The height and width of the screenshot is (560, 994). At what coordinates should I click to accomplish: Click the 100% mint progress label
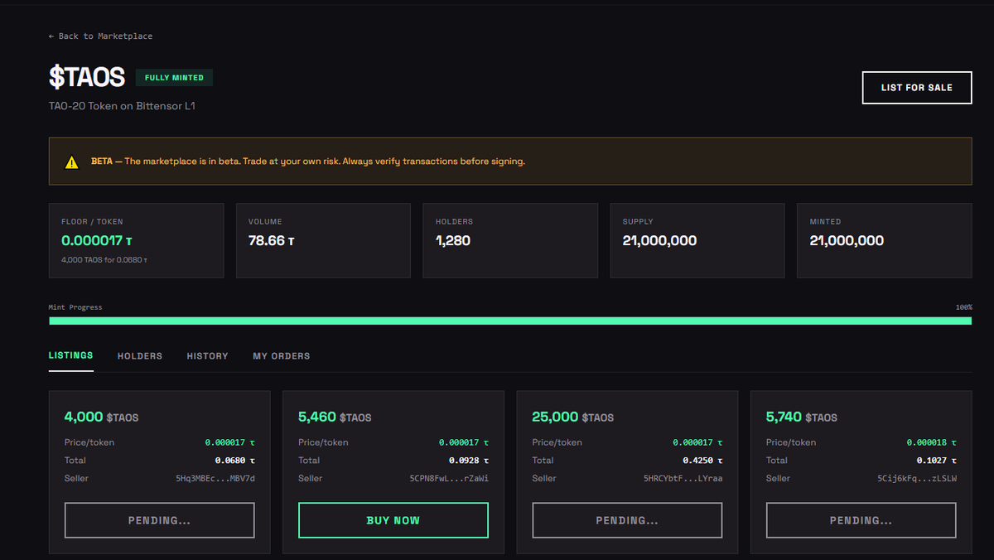pos(963,307)
